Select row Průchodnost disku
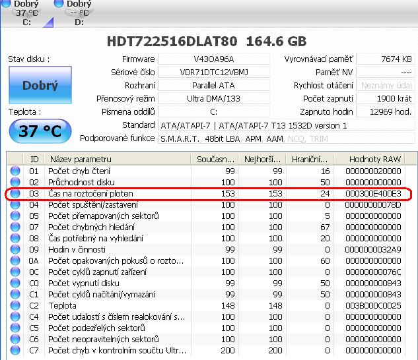Screen dimensions: 418x360 [206, 182]
